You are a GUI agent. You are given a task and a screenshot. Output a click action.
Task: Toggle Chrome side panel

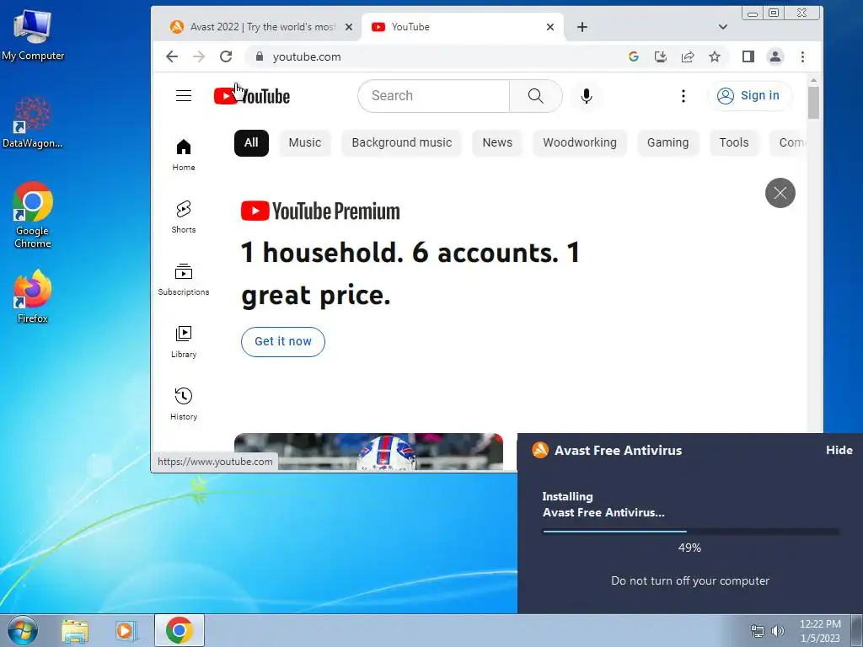[x=748, y=56]
